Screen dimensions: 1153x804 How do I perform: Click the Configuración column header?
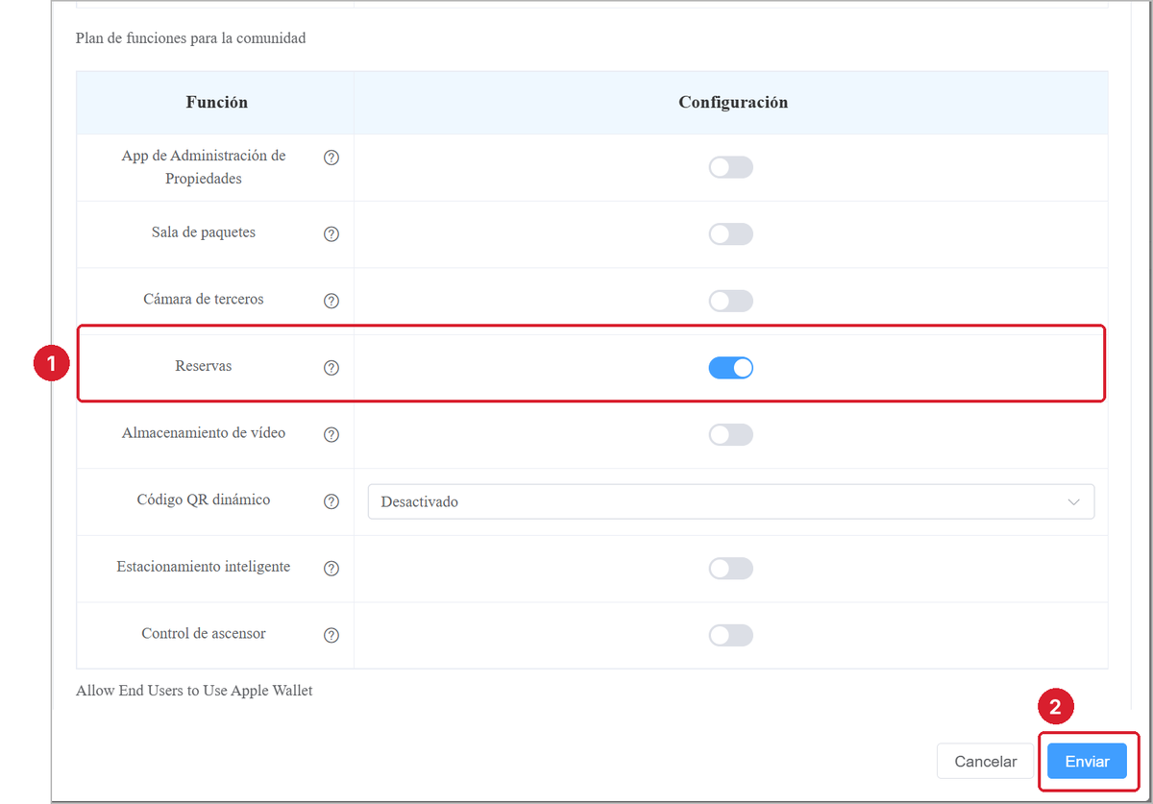click(733, 102)
